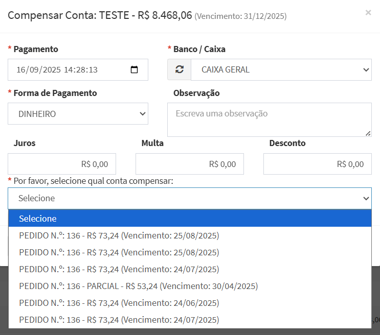
Task: Open the calendar picker in Pagamento field
Action: (x=135, y=70)
